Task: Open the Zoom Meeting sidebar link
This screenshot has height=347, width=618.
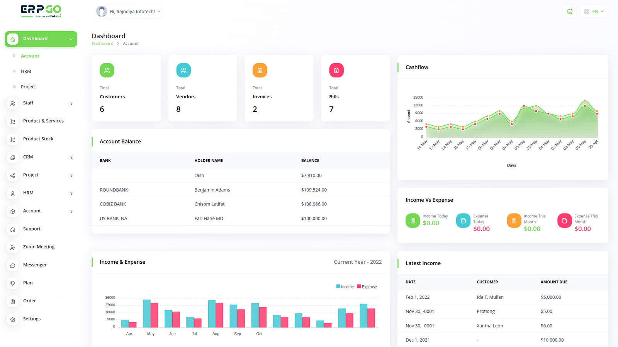Action: [39, 247]
